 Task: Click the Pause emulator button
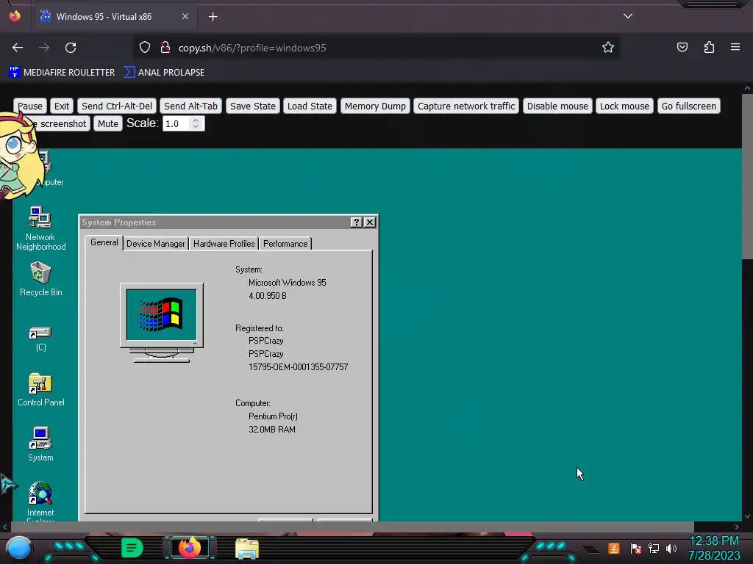point(30,106)
